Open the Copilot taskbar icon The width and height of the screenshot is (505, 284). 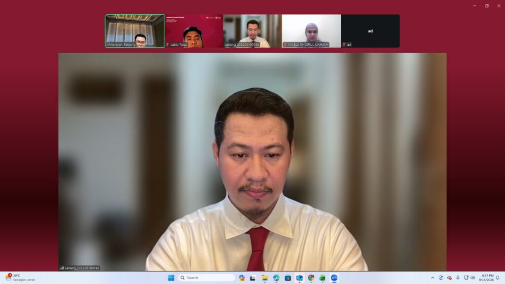coord(242,278)
